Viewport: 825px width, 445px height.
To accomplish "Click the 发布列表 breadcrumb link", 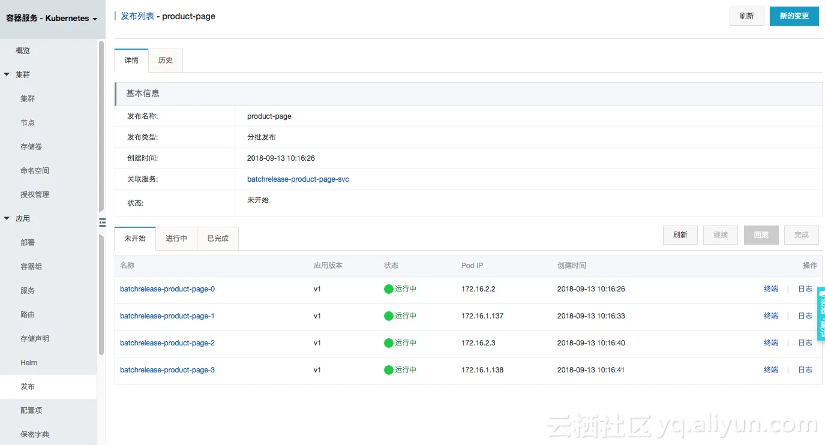I will [137, 16].
